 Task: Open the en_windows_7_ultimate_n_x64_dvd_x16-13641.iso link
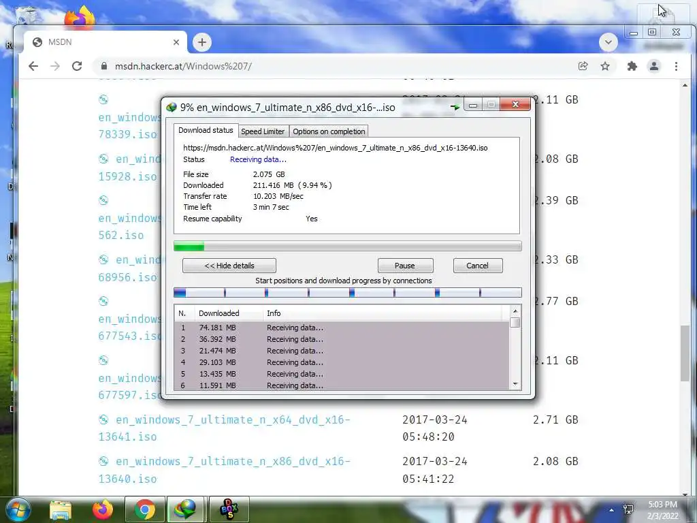224,428
